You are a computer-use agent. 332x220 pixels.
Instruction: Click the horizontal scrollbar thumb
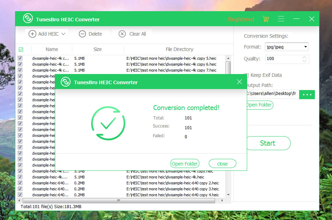pos(119,200)
